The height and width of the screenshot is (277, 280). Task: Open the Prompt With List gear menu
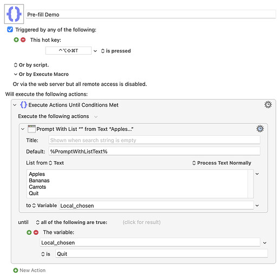260,129
